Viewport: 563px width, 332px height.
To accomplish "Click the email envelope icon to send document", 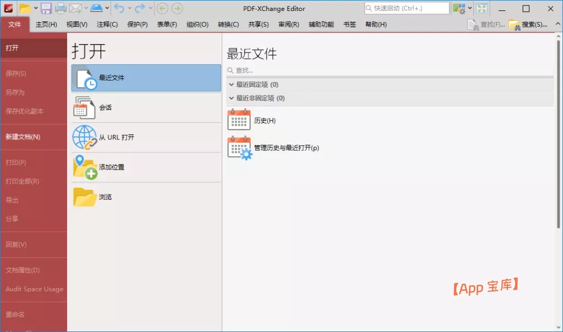I will click(75, 8).
